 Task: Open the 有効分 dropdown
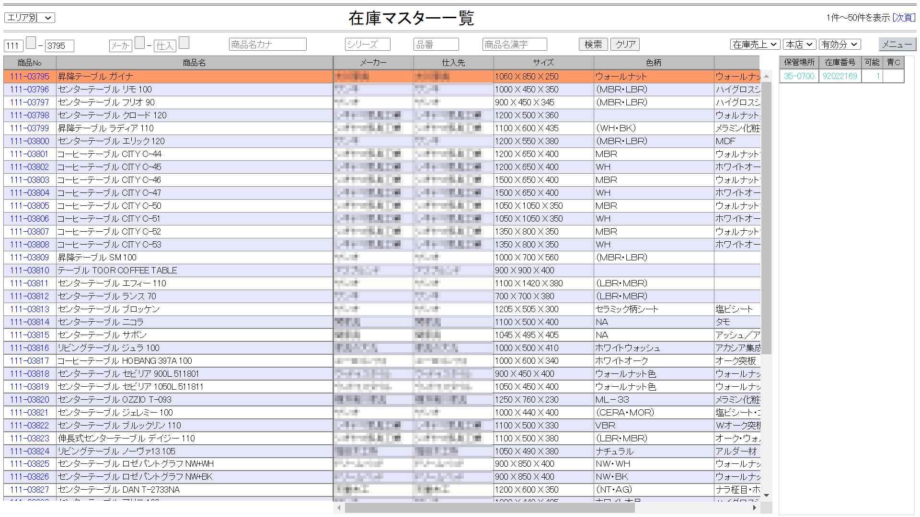[x=839, y=44]
